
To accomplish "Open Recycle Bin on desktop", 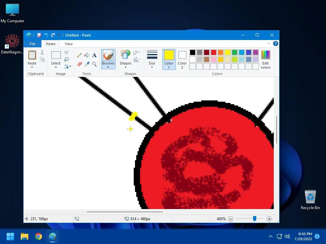I will pyautogui.click(x=310, y=200).
